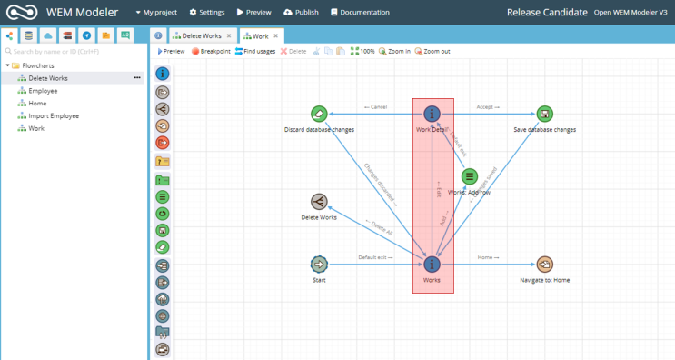The height and width of the screenshot is (360, 675).
Task: Switch to the info tab in editor
Action: pyautogui.click(x=158, y=35)
